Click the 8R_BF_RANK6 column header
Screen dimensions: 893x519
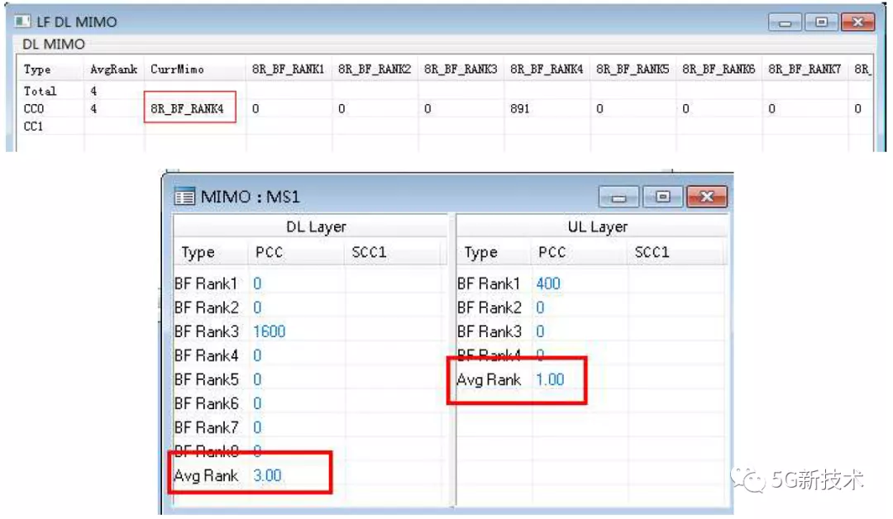coord(719,69)
